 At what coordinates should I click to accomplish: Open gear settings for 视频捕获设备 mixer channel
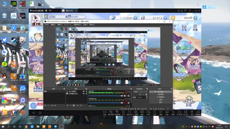(x=129, y=103)
